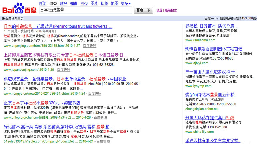Click phone text 电话:0513-87779886 15190855558
Image resolution: width=257 pixels, height=144 pixels.
[211, 104]
